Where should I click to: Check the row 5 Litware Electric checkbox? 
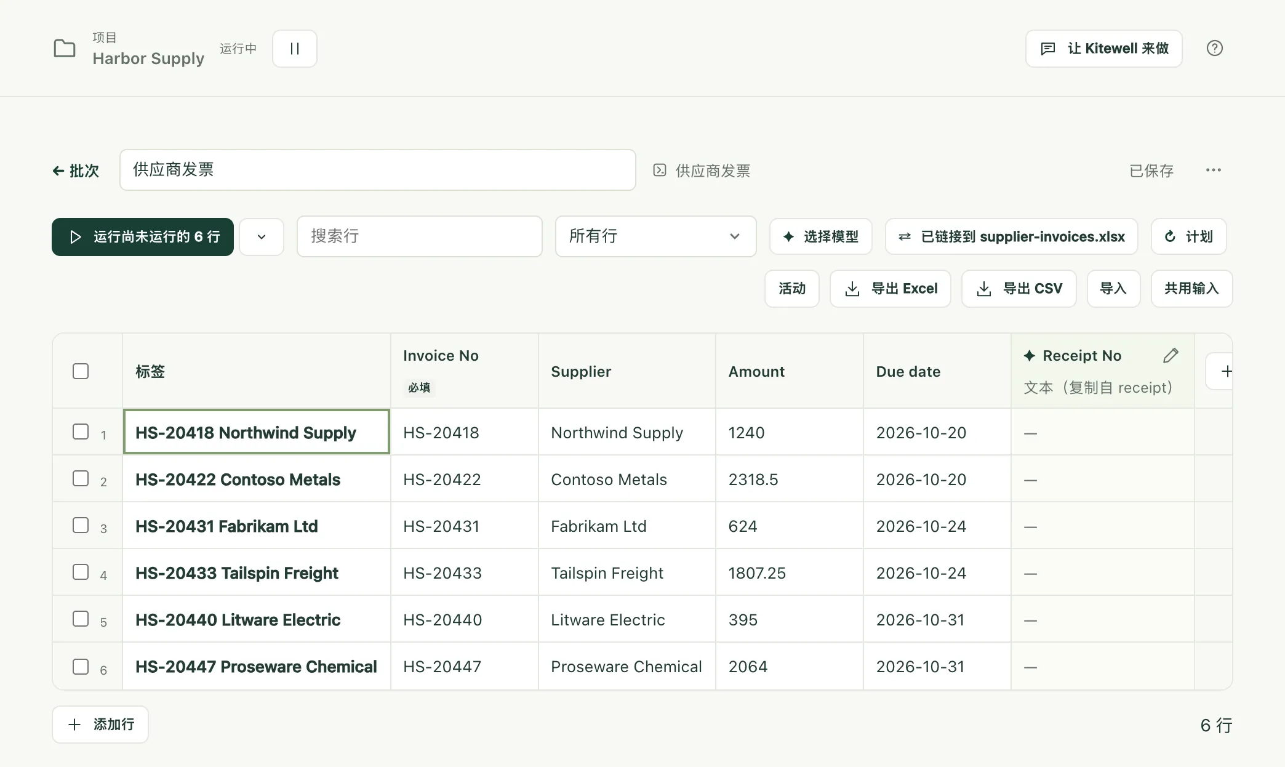coord(81,619)
